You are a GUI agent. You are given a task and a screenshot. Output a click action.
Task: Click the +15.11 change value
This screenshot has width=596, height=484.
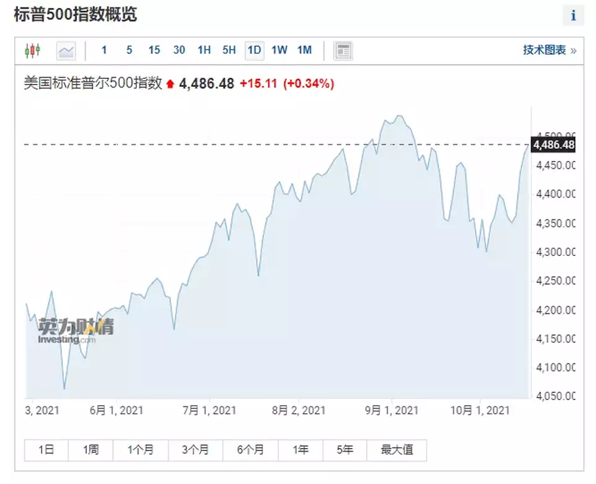pyautogui.click(x=258, y=83)
